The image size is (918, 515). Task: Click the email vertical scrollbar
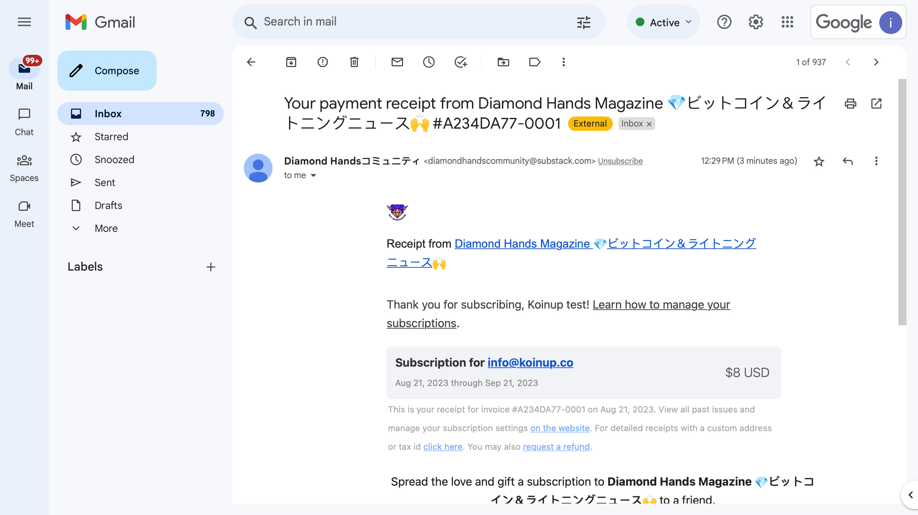coord(902,202)
